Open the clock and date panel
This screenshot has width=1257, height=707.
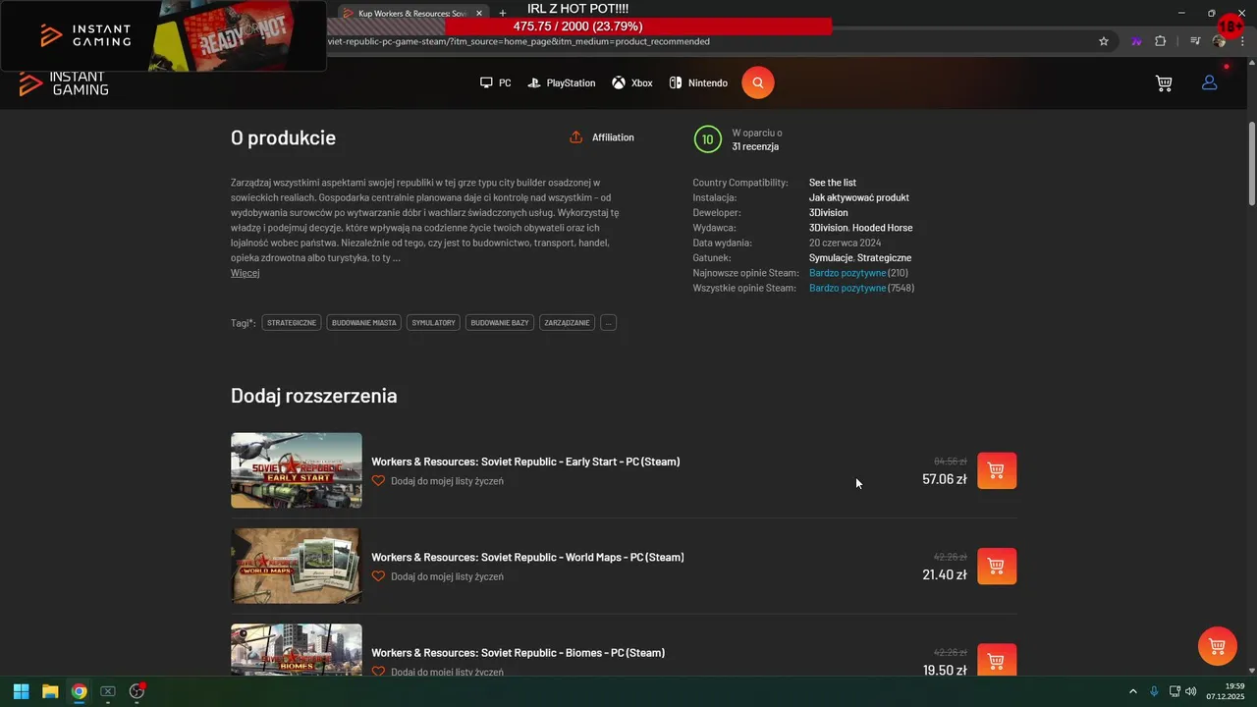click(1226, 691)
